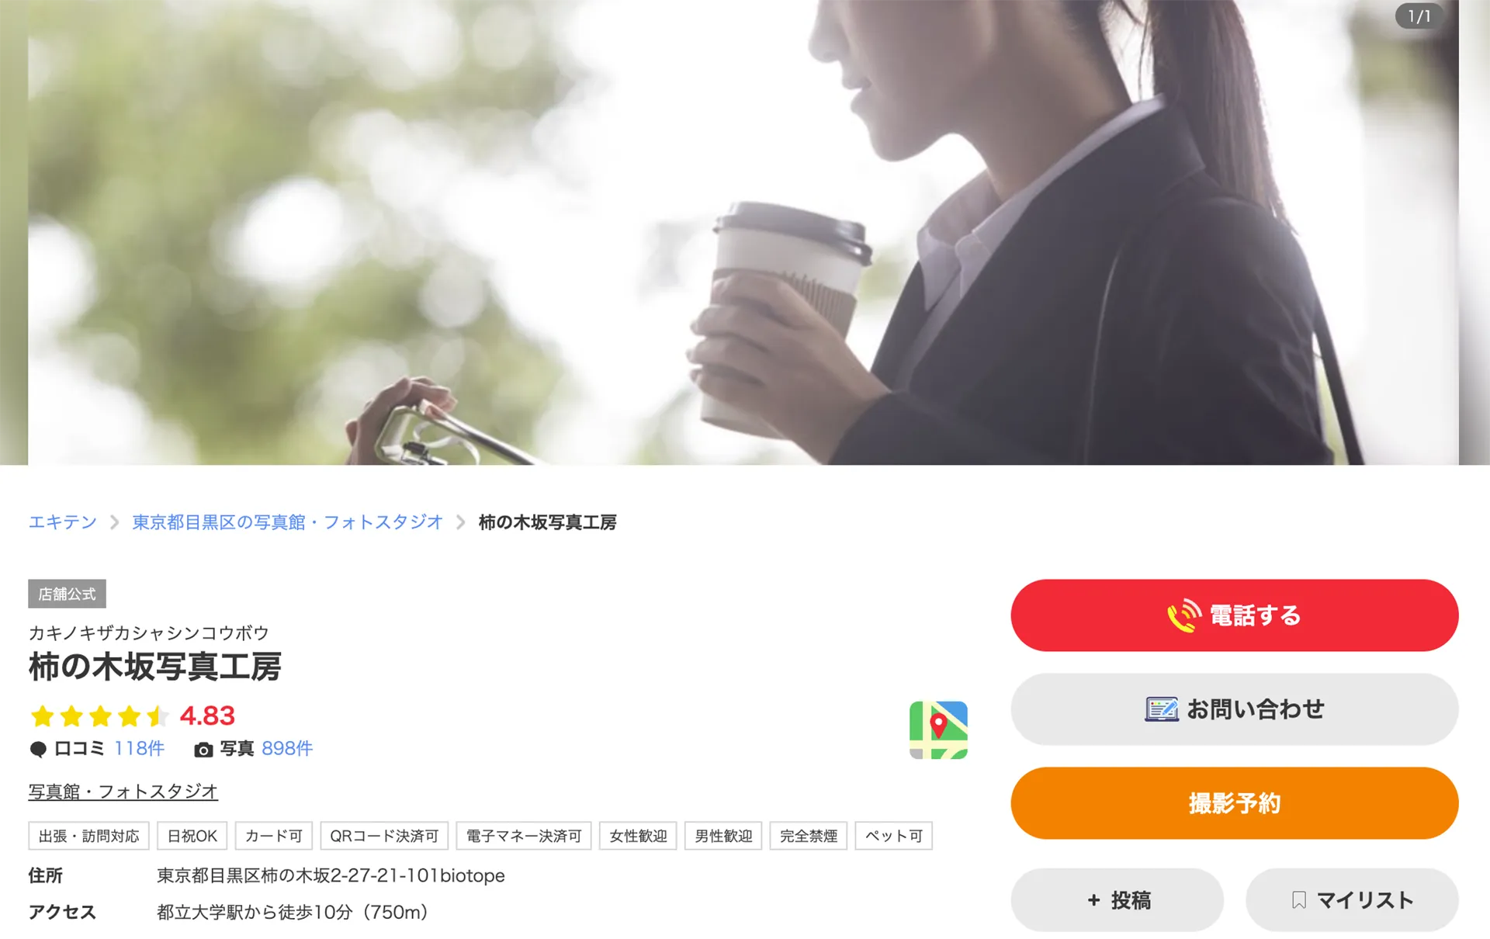The width and height of the screenshot is (1490, 939).
Task: Open 東京都目黒区の写真館・フォトスタジオ breadcrumb
Action: [x=287, y=522]
